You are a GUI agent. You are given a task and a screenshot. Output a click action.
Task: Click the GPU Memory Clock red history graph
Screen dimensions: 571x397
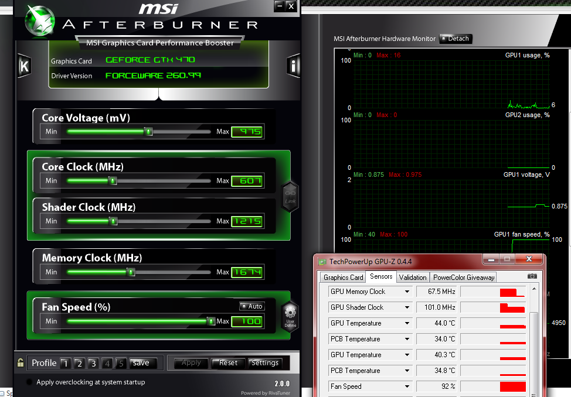493,292
